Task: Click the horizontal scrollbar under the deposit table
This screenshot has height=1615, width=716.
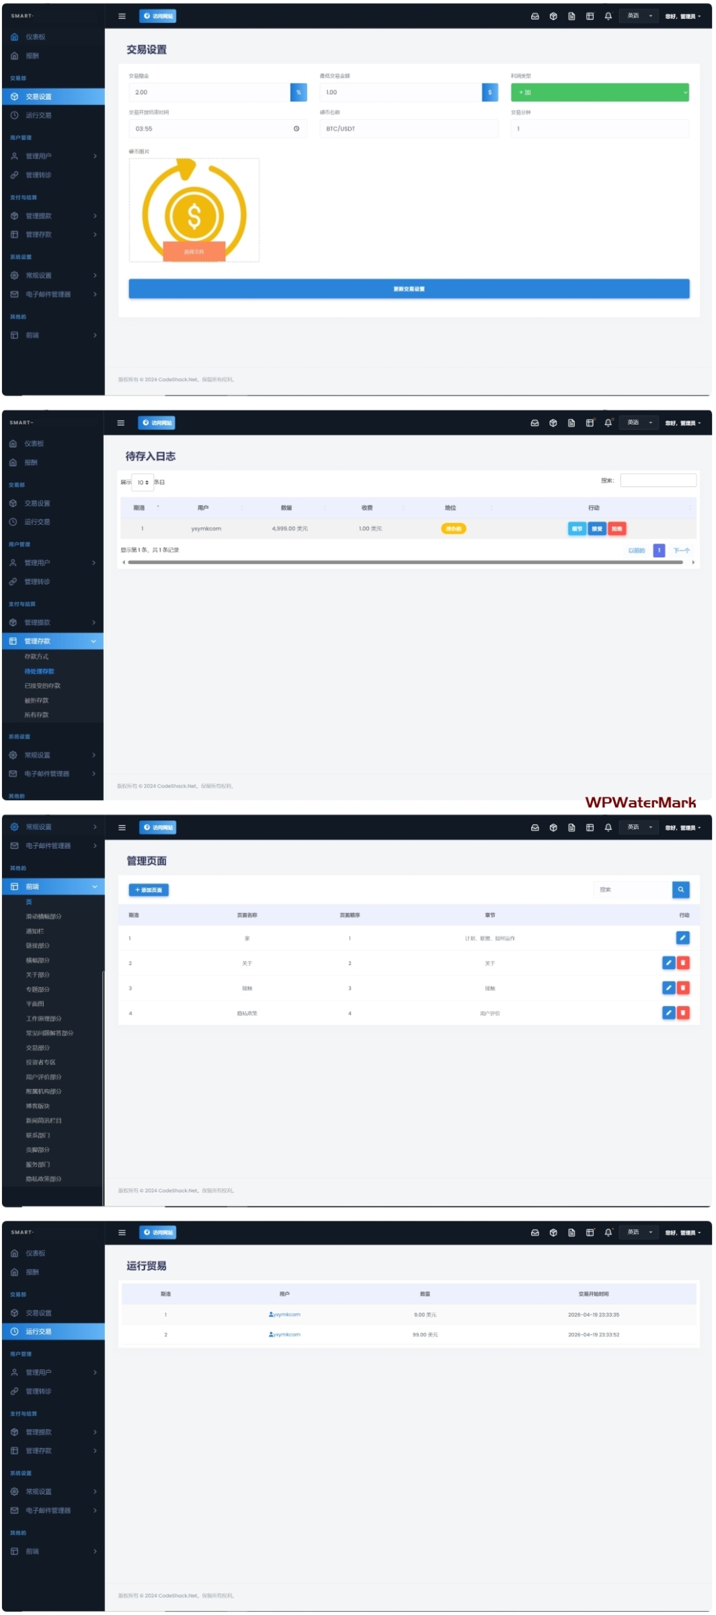Action: [x=405, y=562]
